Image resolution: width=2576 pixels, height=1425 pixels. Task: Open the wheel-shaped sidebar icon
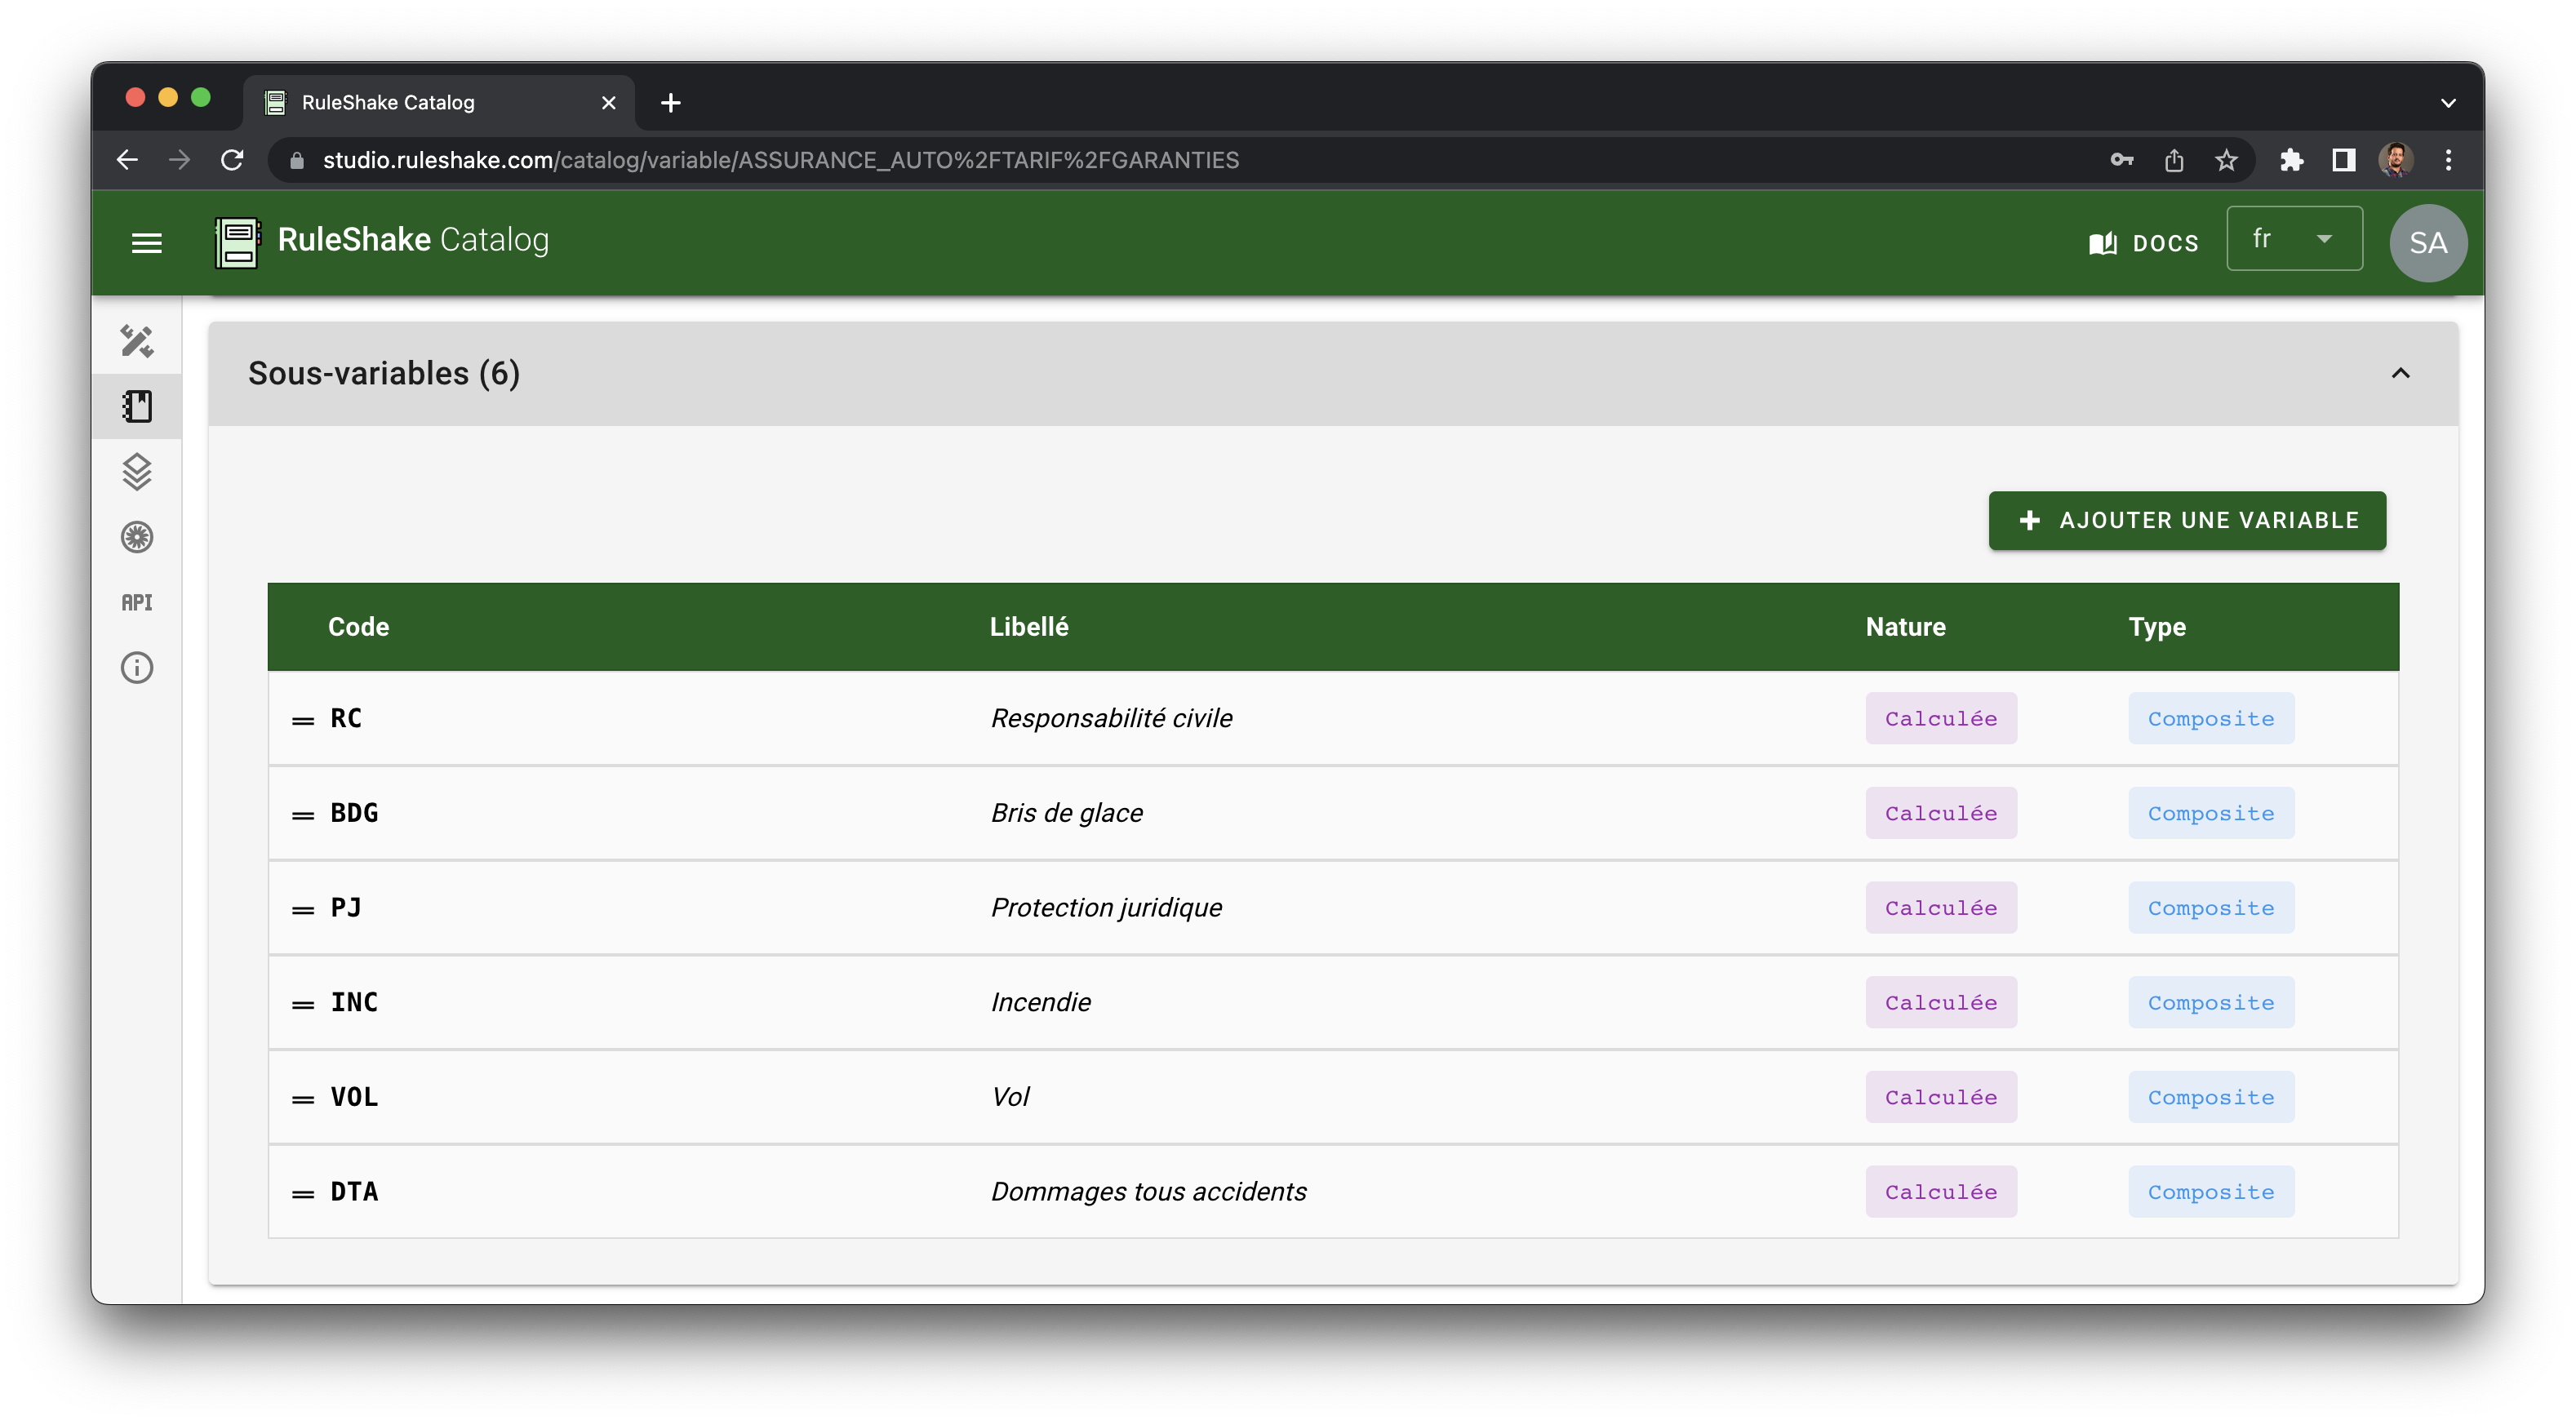pos(137,537)
